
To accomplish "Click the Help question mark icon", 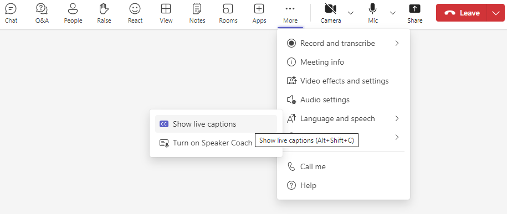I will tap(291, 185).
